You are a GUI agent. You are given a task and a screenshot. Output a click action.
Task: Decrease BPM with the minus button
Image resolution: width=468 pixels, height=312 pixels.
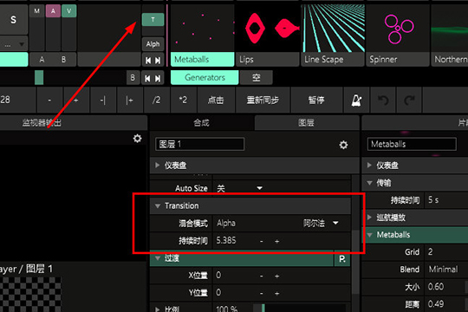click(49, 101)
